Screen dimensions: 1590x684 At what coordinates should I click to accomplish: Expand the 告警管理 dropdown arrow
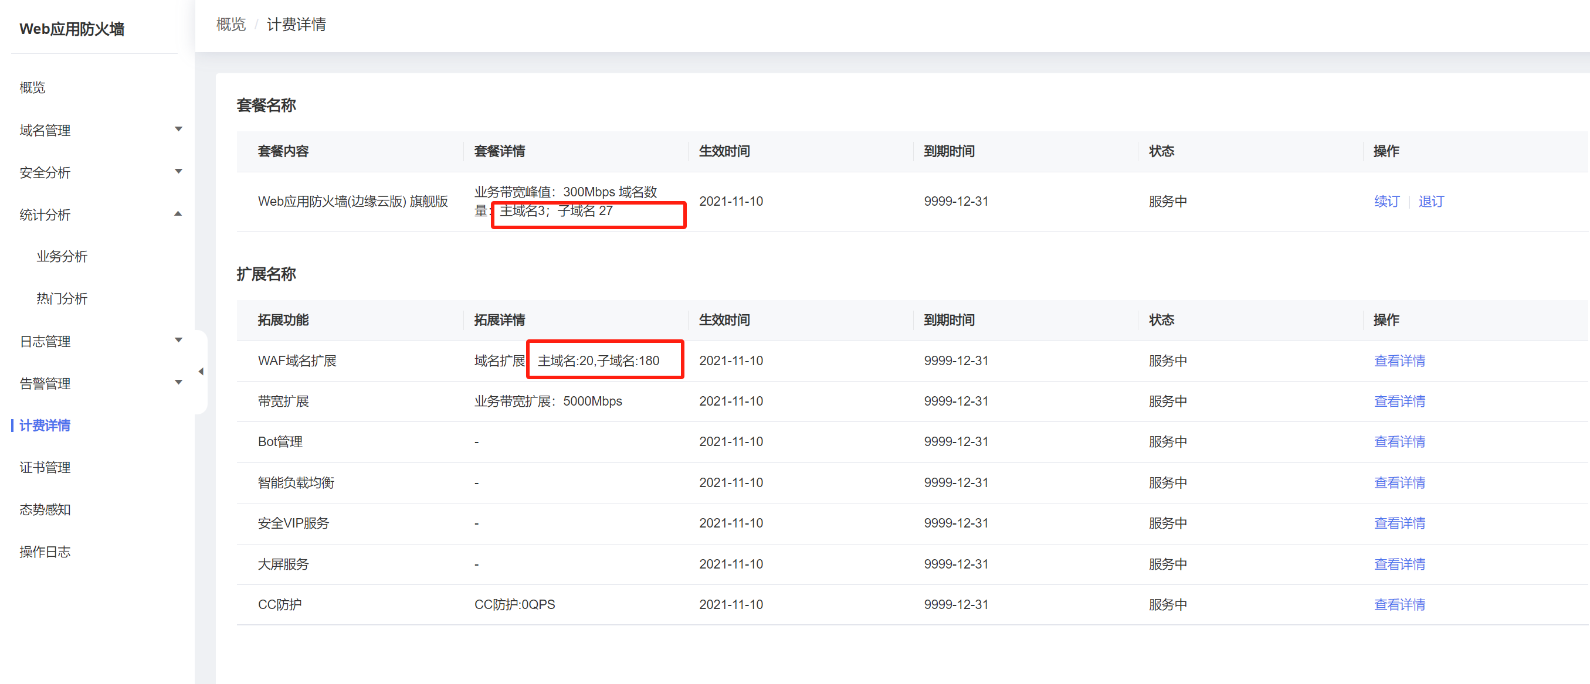(178, 382)
